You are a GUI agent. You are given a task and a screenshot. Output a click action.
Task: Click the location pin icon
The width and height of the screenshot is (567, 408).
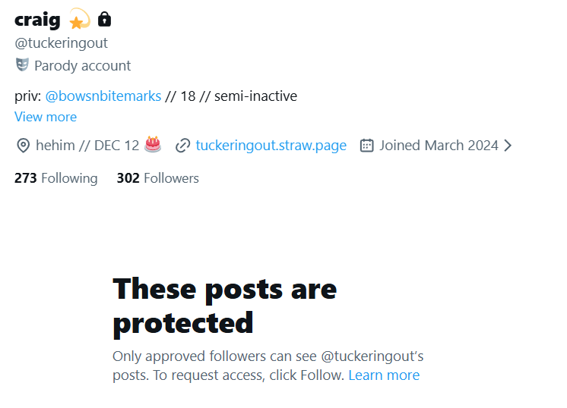click(x=23, y=146)
